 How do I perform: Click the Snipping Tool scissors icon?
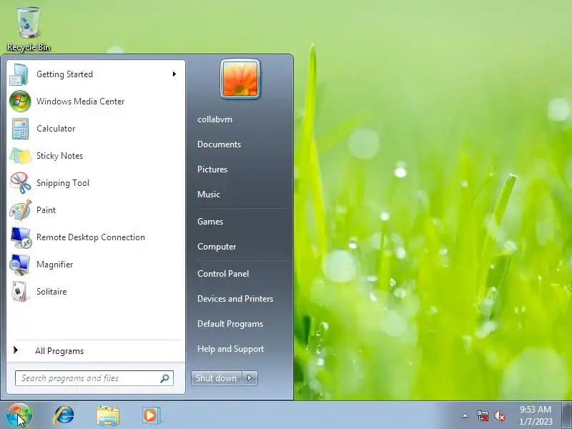point(21,183)
